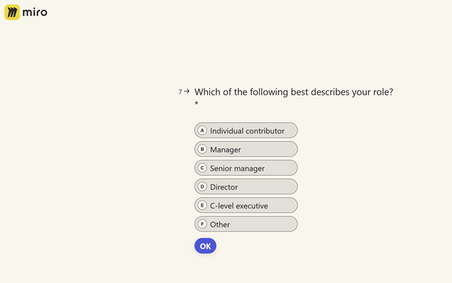Click the miro wordmark text
Viewport: 452px width, 283px height.
tap(35, 13)
